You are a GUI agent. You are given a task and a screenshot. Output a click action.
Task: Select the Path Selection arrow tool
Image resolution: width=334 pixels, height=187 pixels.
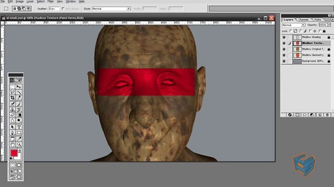13,127
